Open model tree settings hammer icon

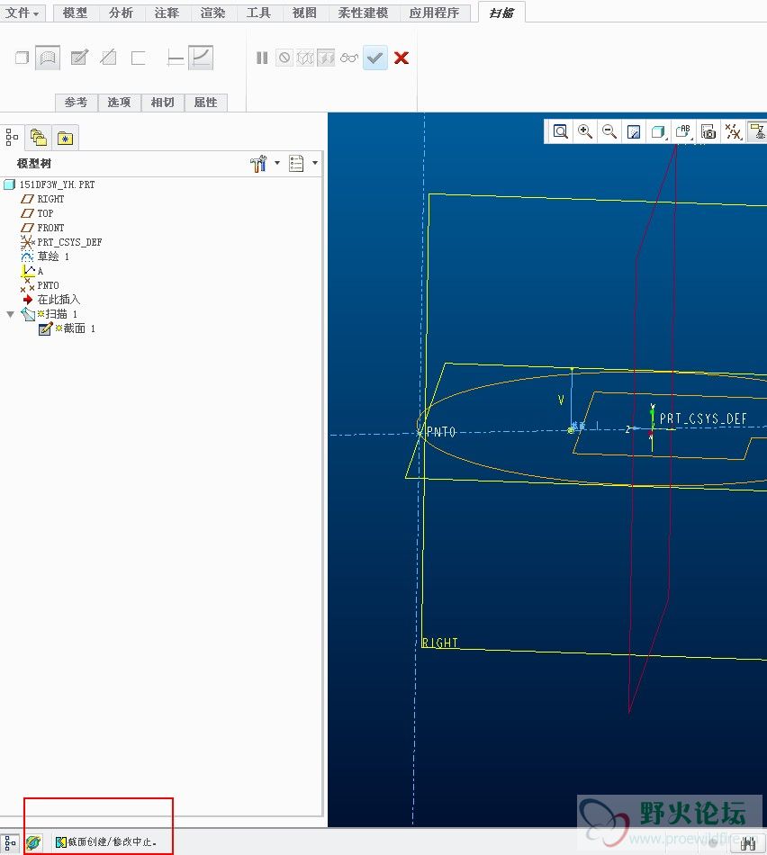[258, 163]
